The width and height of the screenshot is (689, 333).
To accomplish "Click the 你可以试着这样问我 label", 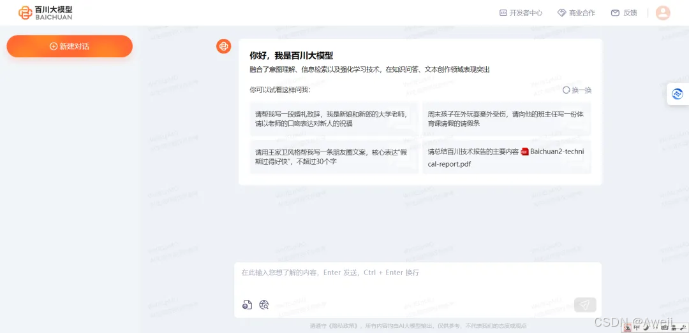I will [x=280, y=90].
